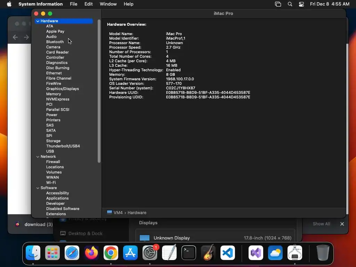Screen dimensions: 356x267
Task: Click the serial number C02CJ1Y8HX87
Action: point(180,88)
